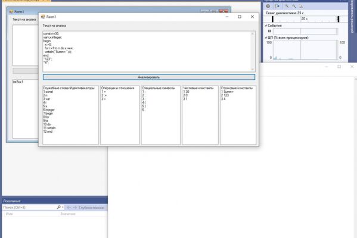The image size is (357, 238).
Task: Click the 'var i,x:integer;' line in text box
Action: pyautogui.click(x=52, y=37)
